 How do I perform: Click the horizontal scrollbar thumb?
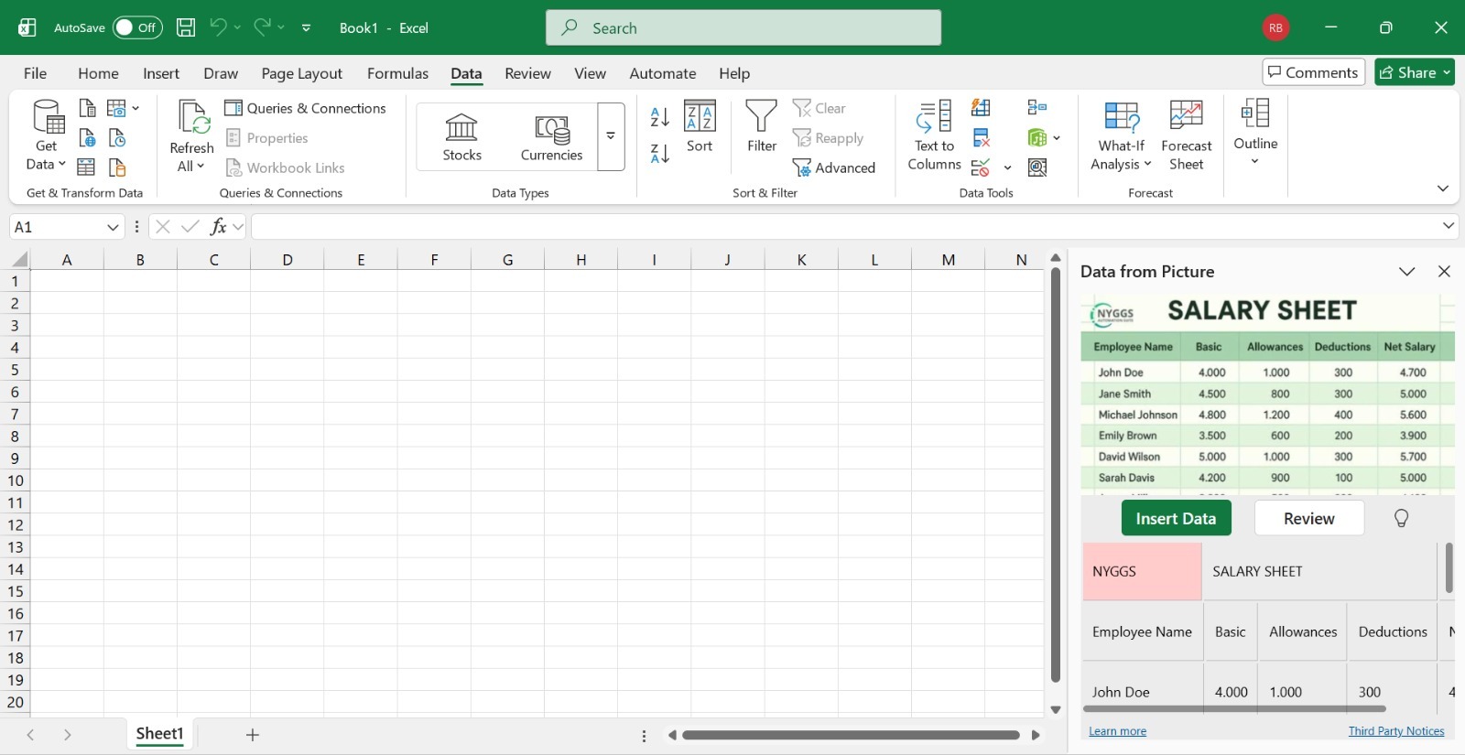[851, 735]
